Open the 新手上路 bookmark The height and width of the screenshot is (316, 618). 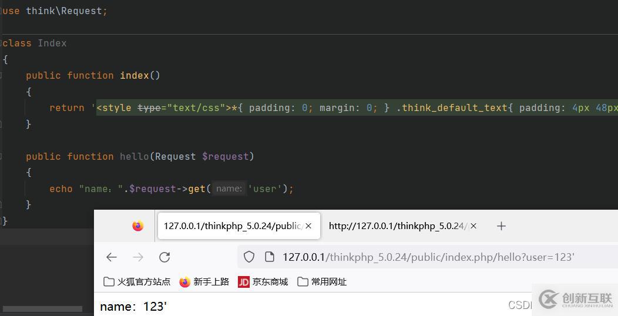204,282
